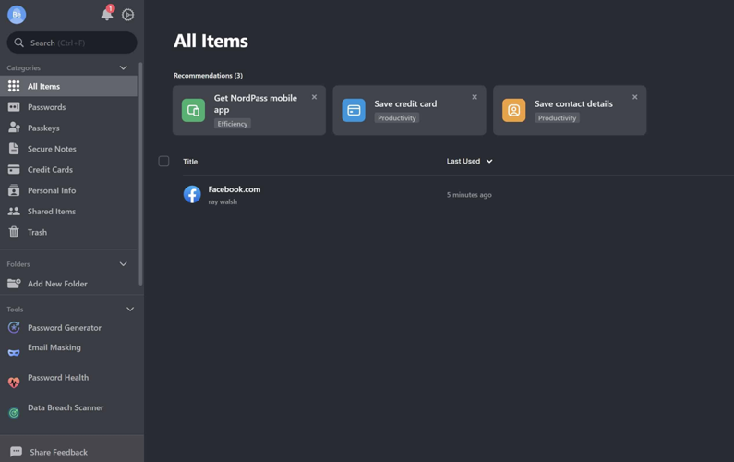Screen dimensions: 734x462
Task: Open the user profile avatar
Action: (x=17, y=15)
